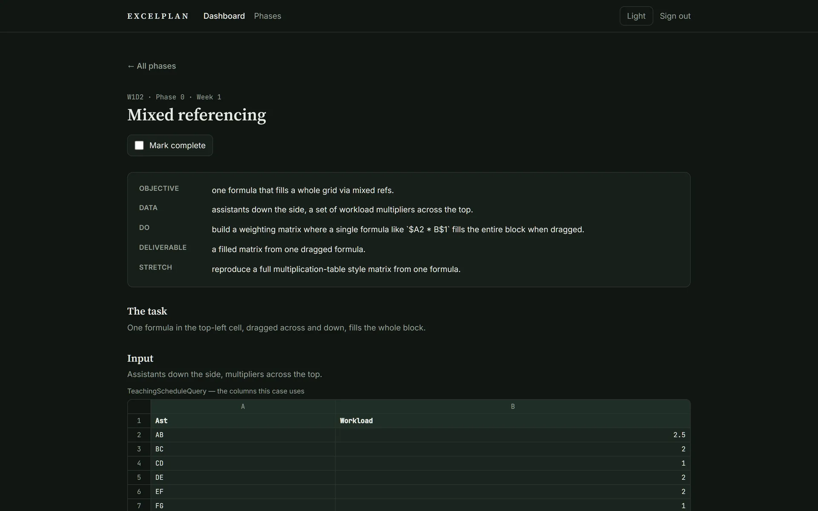Image resolution: width=818 pixels, height=511 pixels.
Task: Open the Dashboard nav item
Action: [x=224, y=16]
